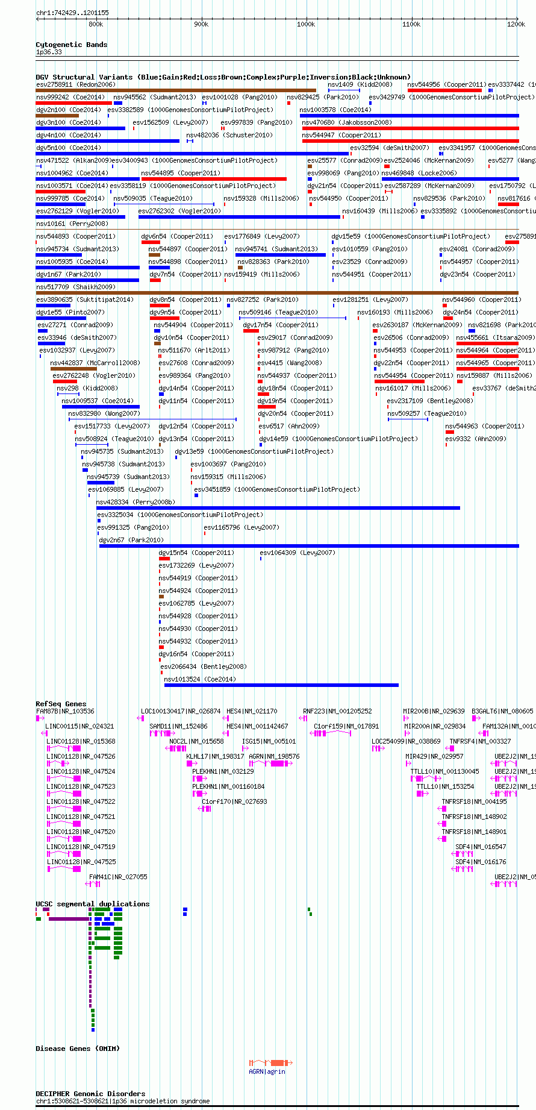Viewport: 536px width, 1110px height.
Task: Click gene label KLHL17|NM_198317
Action: [216, 756]
